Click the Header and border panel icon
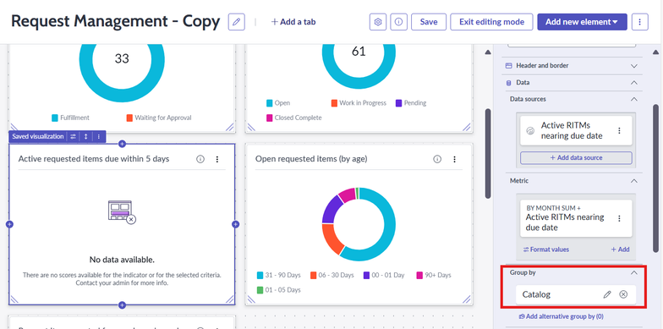Screen dimensions: 663x329 [509, 66]
